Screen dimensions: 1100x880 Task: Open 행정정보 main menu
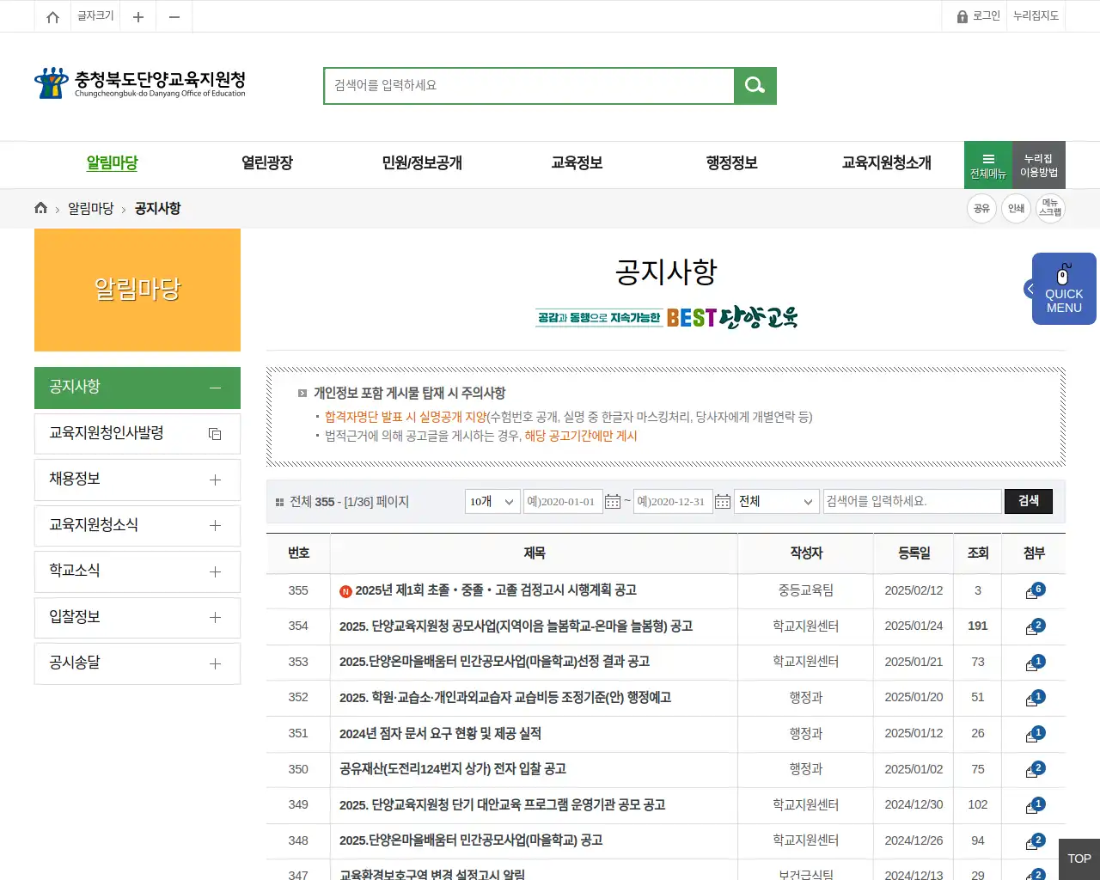(731, 162)
